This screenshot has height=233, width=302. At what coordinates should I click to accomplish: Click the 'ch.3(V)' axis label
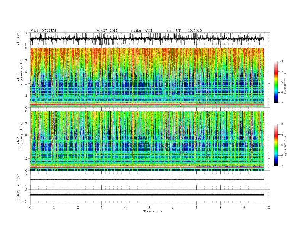[18, 180]
